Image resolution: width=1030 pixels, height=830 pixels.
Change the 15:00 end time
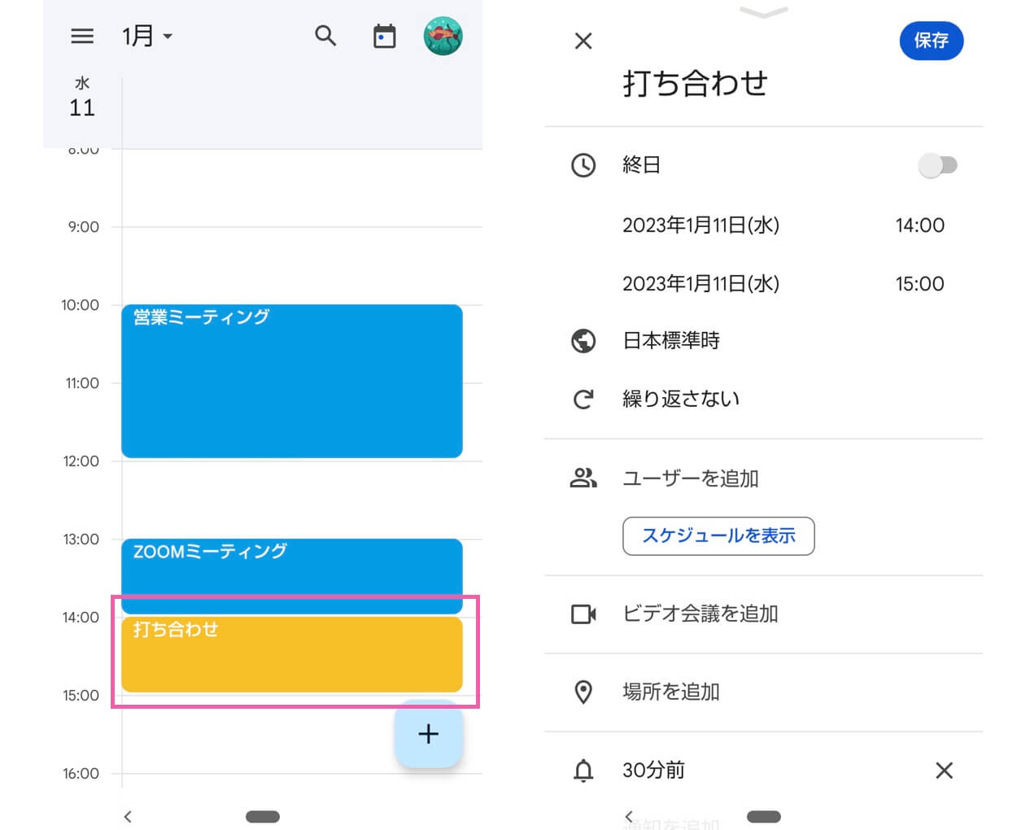920,284
